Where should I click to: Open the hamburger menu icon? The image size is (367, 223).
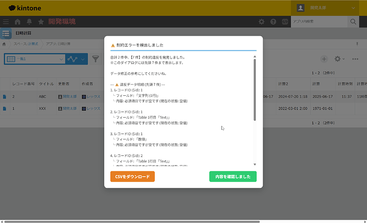click(x=6, y=22)
